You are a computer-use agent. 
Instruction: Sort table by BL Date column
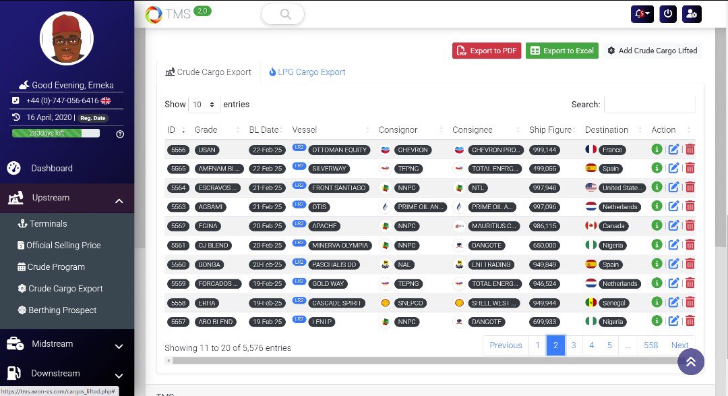(265, 130)
